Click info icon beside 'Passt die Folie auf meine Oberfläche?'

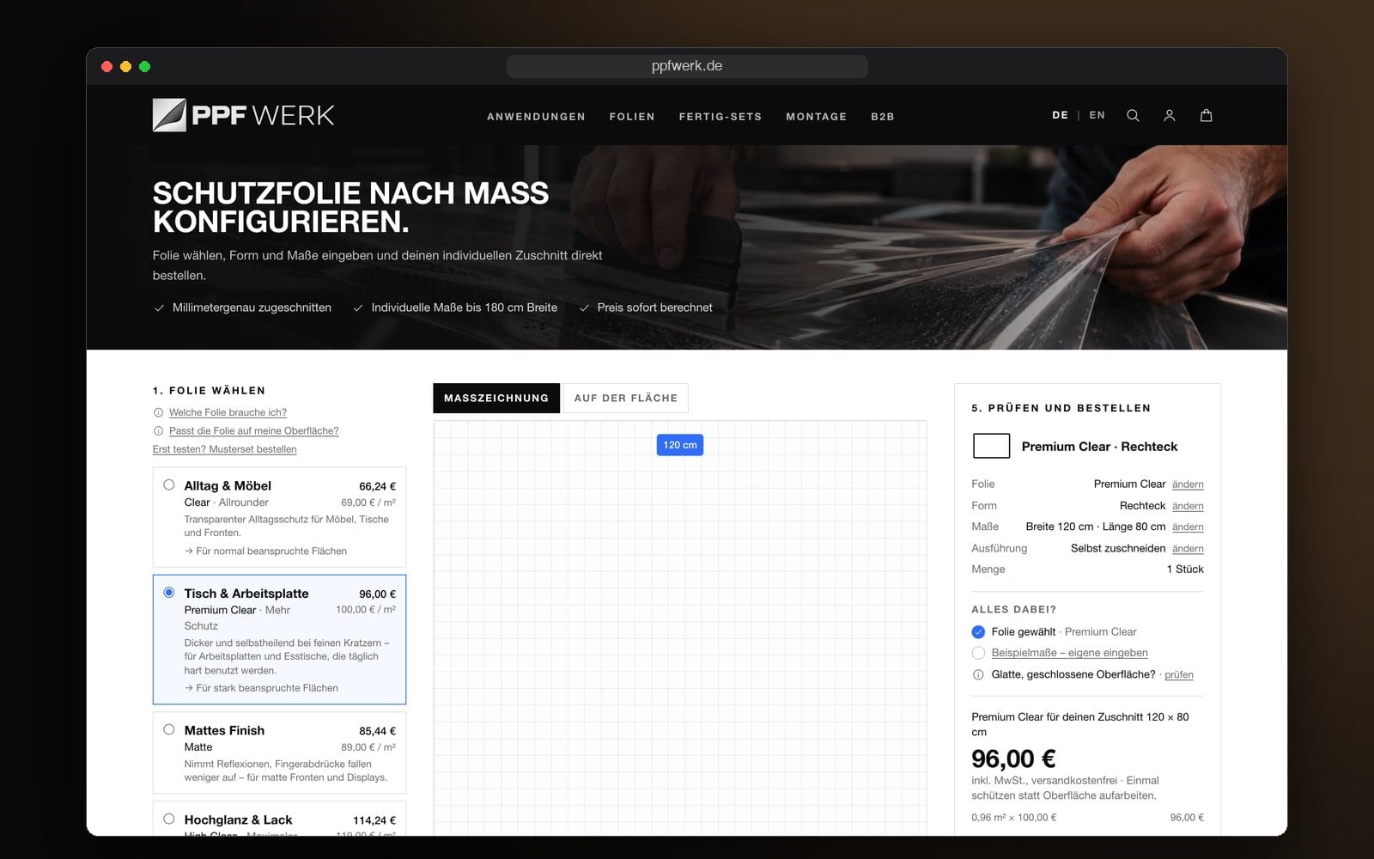tap(158, 431)
